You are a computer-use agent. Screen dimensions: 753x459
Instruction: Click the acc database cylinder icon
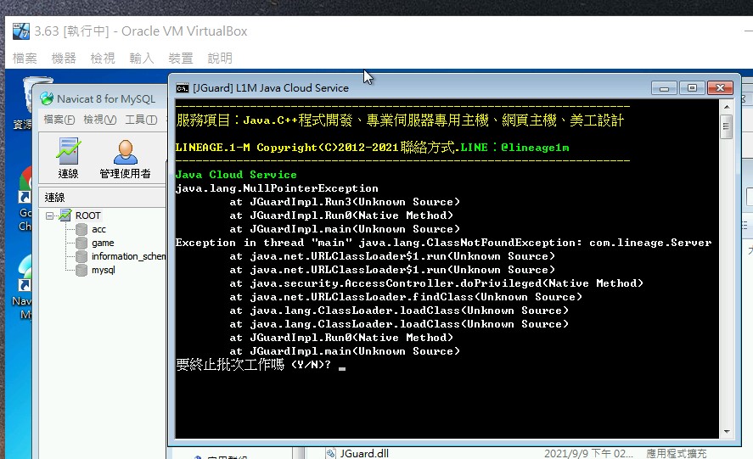81,229
